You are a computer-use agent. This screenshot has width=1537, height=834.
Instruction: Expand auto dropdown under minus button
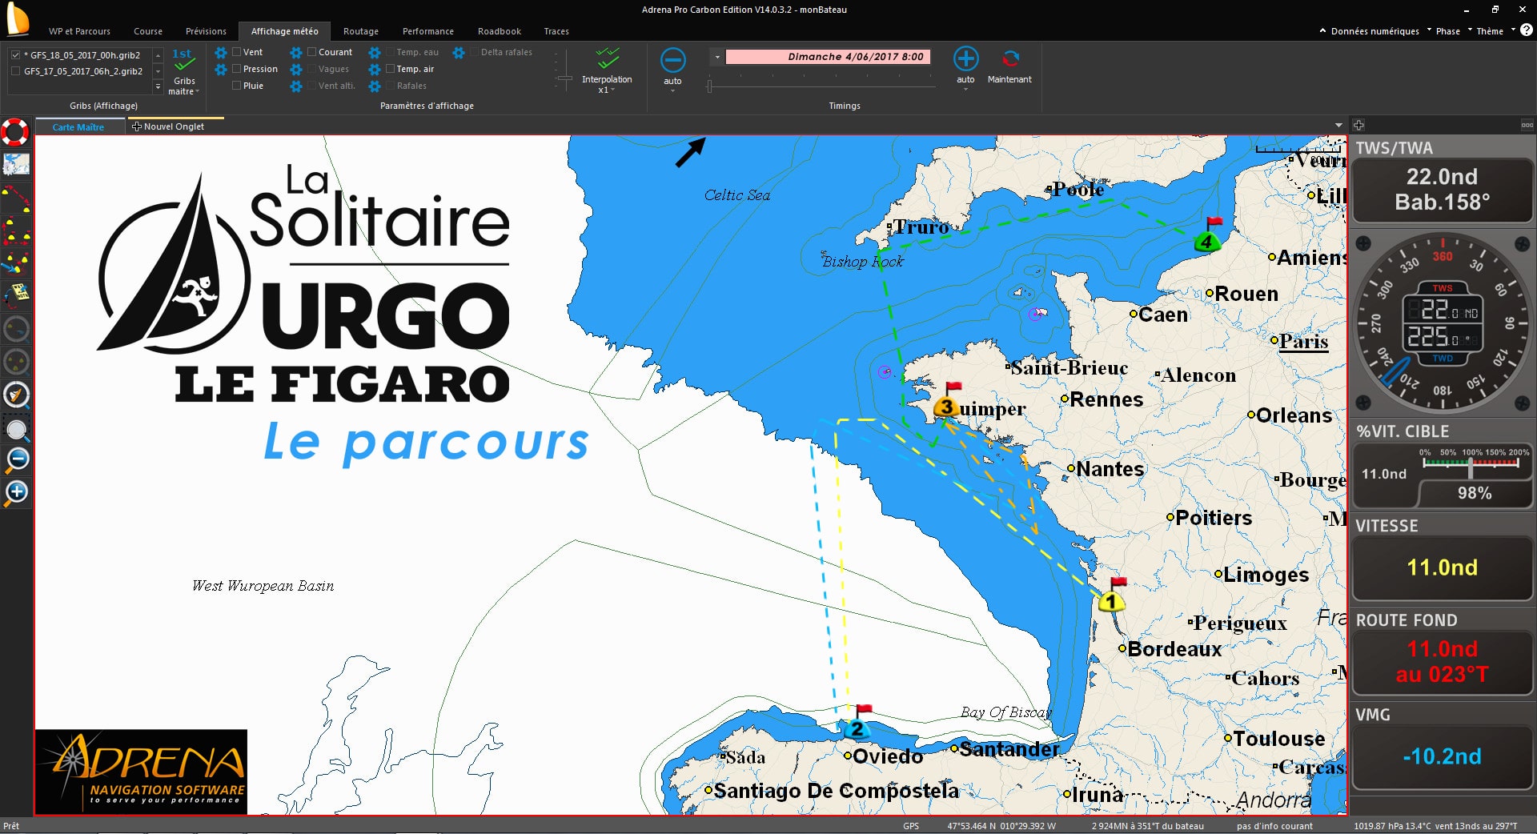tap(672, 91)
